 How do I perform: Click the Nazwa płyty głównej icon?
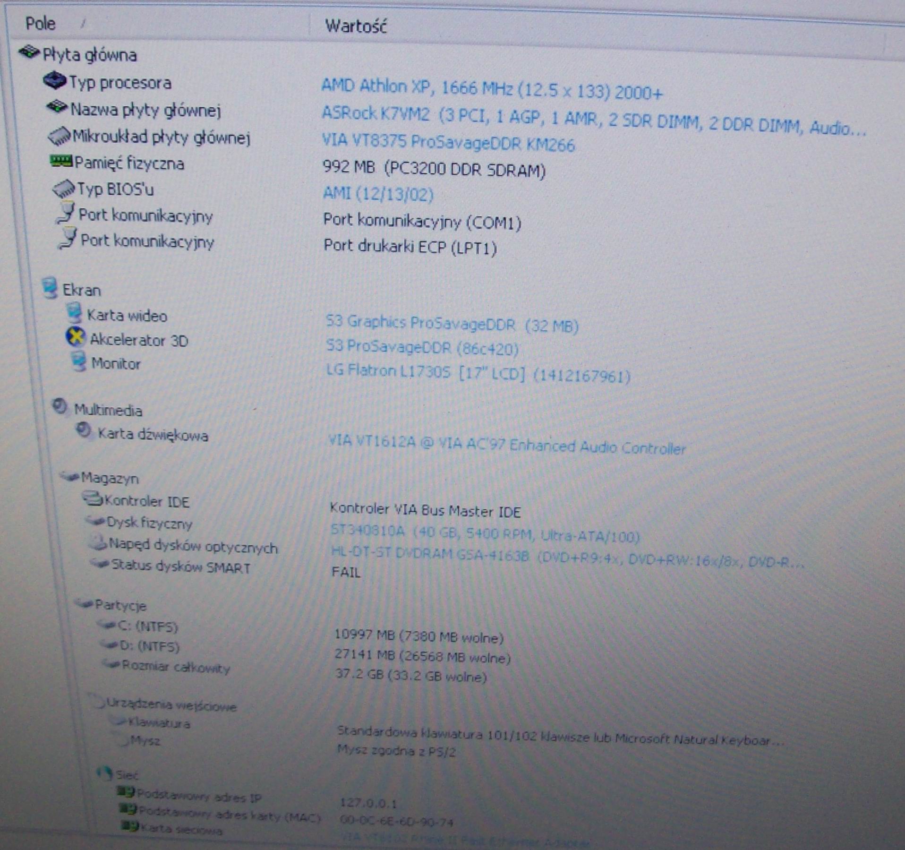[57, 107]
